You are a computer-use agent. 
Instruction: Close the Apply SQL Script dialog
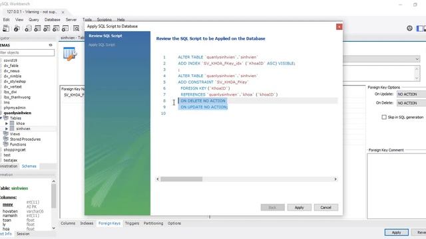pyautogui.click(x=339, y=27)
